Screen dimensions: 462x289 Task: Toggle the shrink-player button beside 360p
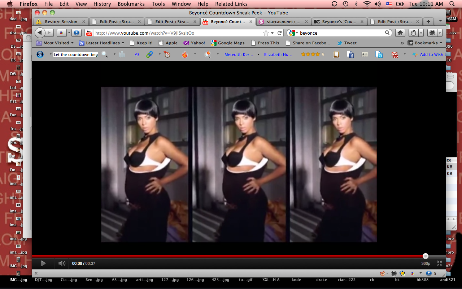click(439, 263)
